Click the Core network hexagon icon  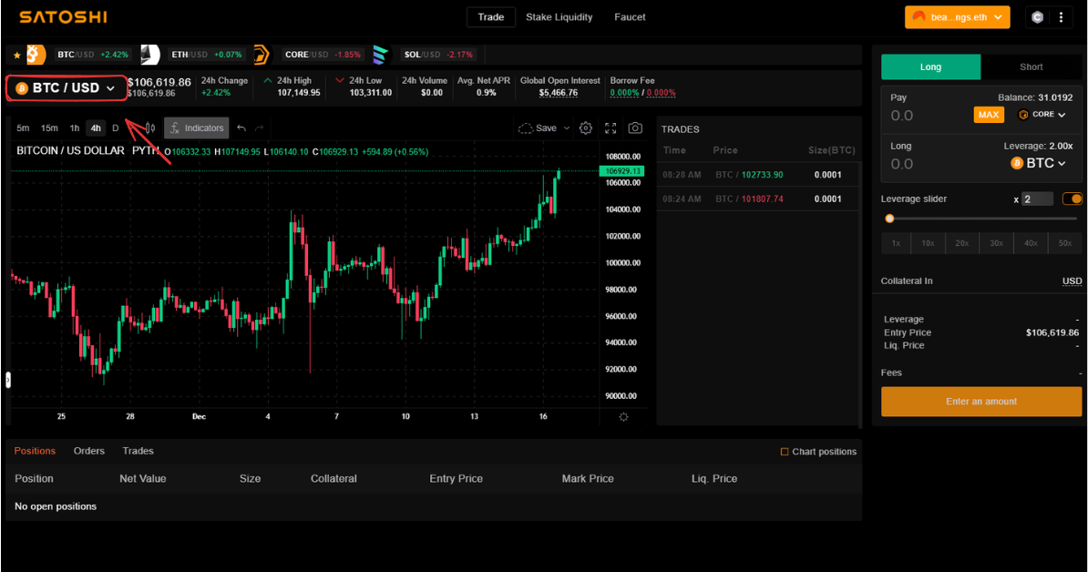pos(1037,17)
